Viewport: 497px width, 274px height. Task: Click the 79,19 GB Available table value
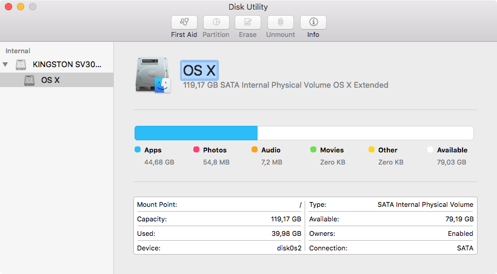click(459, 220)
